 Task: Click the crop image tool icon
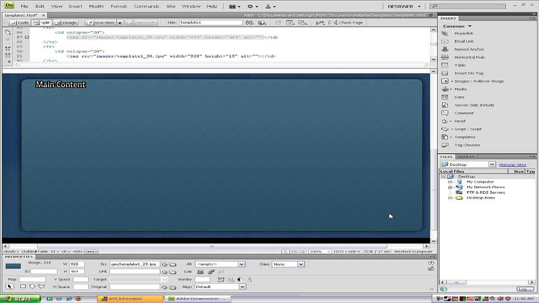point(221,280)
